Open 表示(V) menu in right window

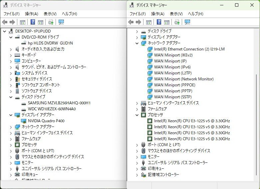(176, 14)
